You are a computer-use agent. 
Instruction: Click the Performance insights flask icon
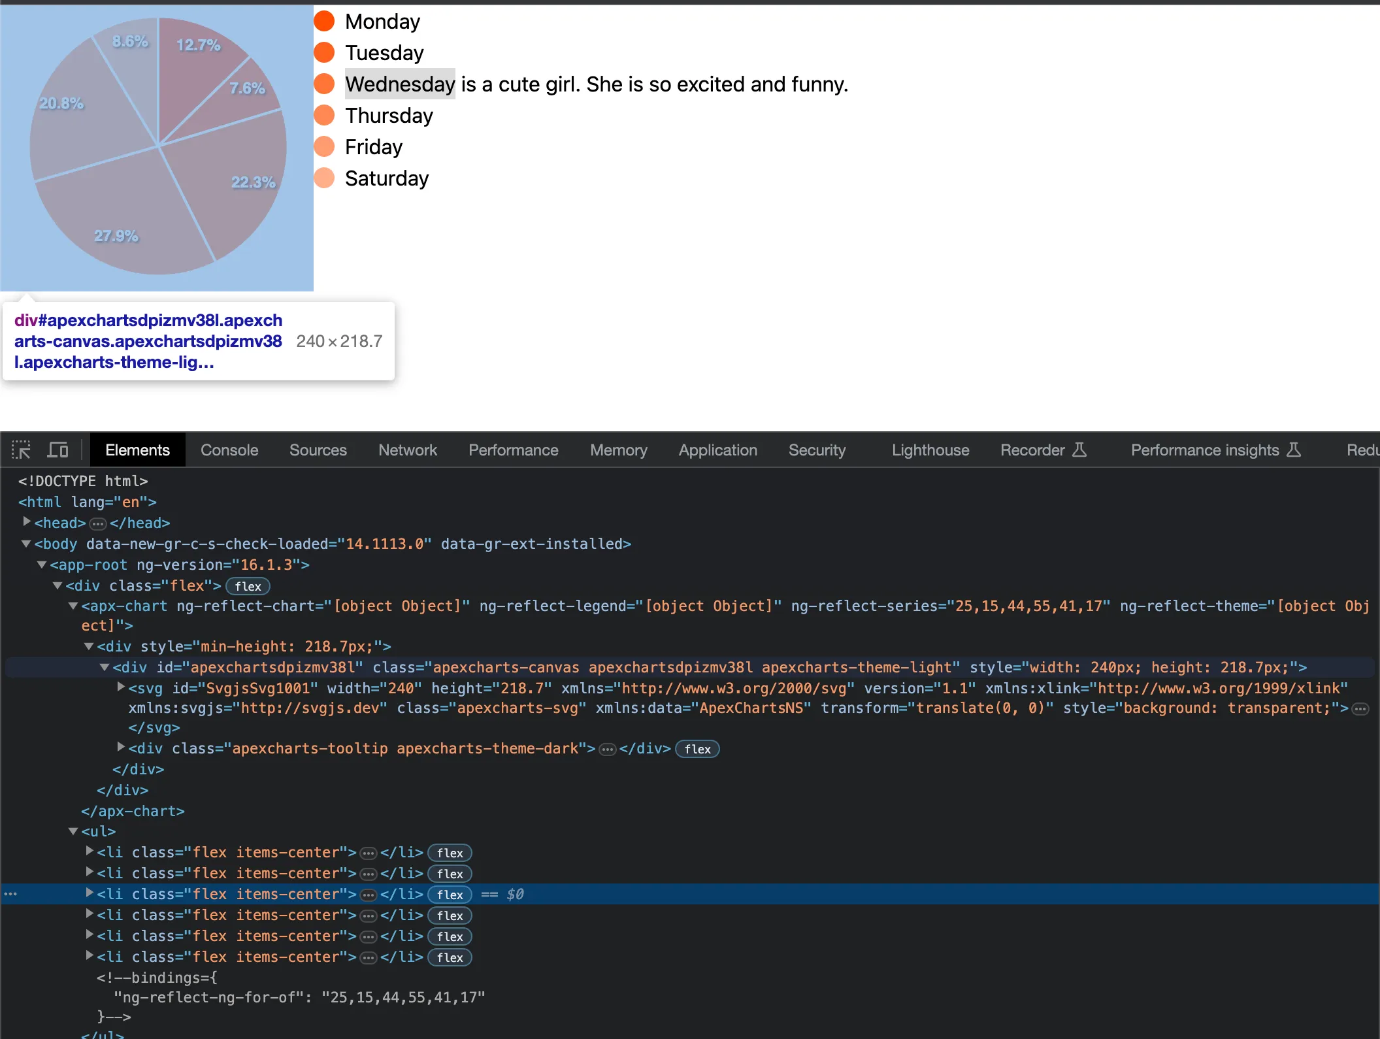coord(1294,450)
